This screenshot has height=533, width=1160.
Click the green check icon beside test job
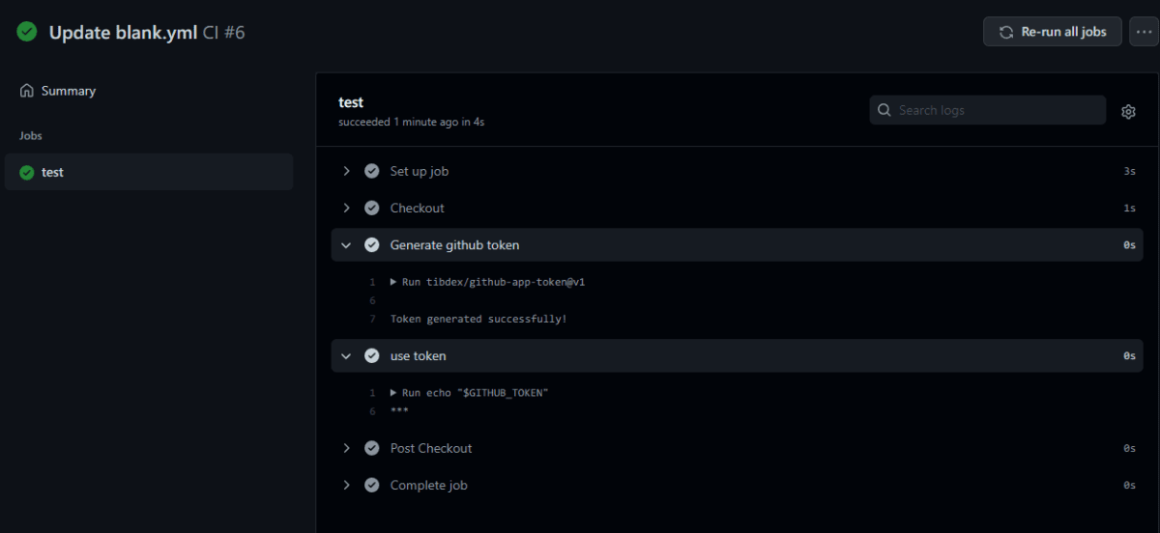pyautogui.click(x=27, y=173)
